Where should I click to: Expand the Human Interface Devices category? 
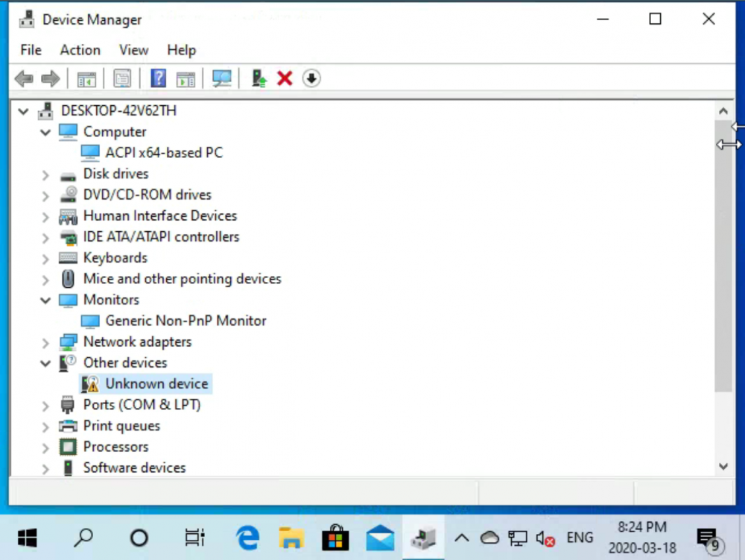pos(45,217)
